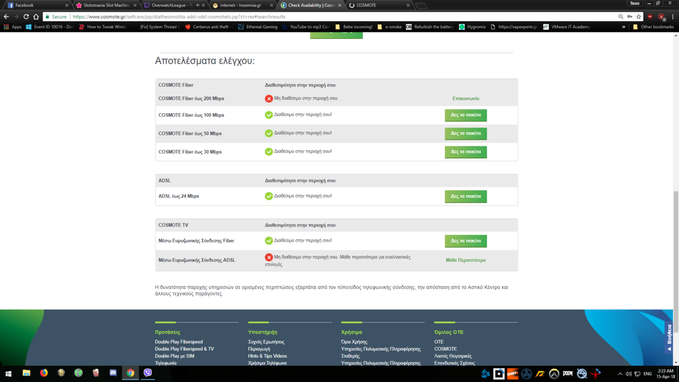Open Double Play με SIM footer link

click(x=175, y=356)
